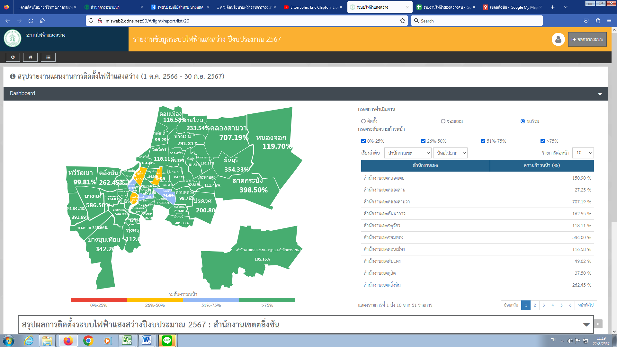Select the ซ่อมแซม radio button

point(443,121)
